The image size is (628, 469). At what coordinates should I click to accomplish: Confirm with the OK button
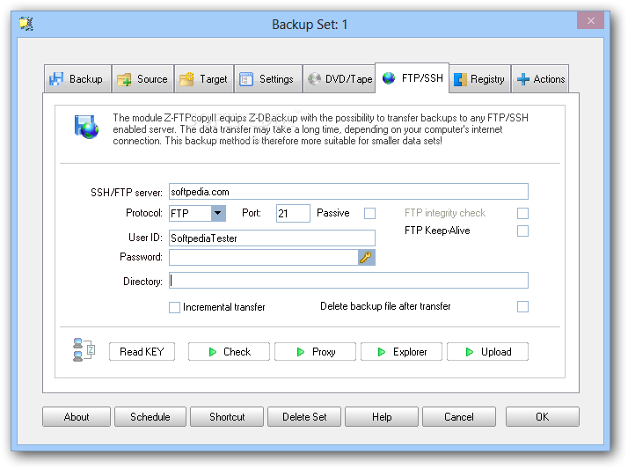pos(543,417)
